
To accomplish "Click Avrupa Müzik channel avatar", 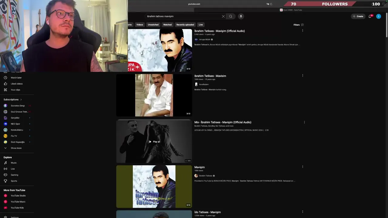I will (x=196, y=39).
